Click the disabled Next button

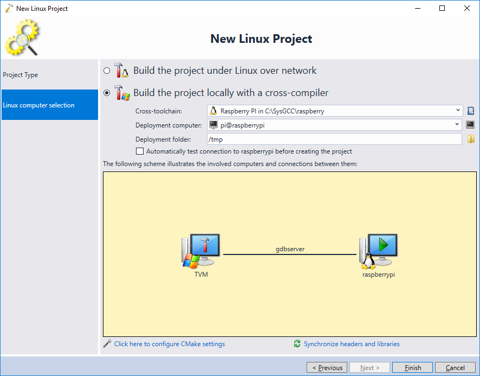[x=370, y=367]
